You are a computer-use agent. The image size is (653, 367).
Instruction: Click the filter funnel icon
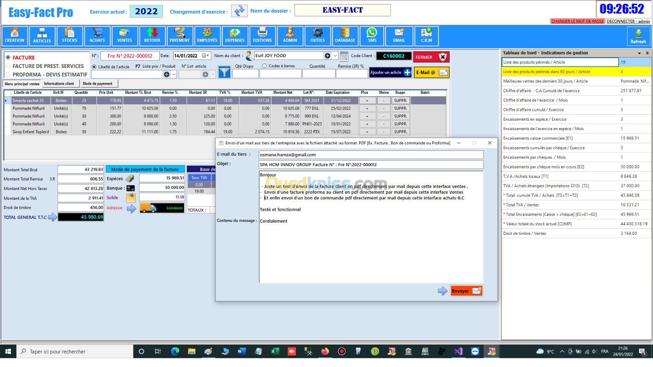pos(224,73)
